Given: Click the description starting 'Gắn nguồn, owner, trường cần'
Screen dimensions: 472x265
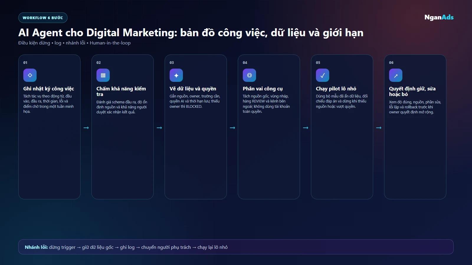Looking at the screenshot, I should point(195,101).
